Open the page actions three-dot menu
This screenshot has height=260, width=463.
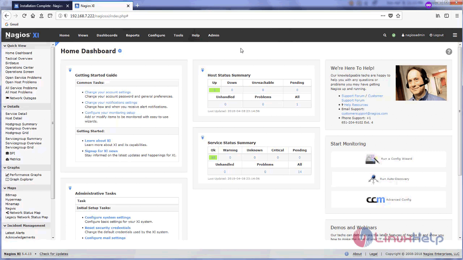coord(383,16)
